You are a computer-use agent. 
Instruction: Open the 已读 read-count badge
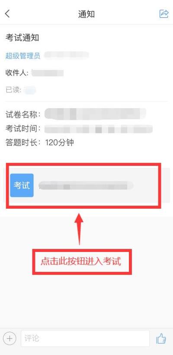[30, 90]
